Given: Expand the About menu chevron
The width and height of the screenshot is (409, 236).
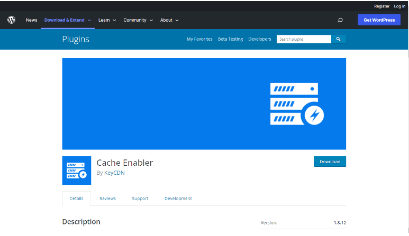Looking at the screenshot, I should coord(177,20).
